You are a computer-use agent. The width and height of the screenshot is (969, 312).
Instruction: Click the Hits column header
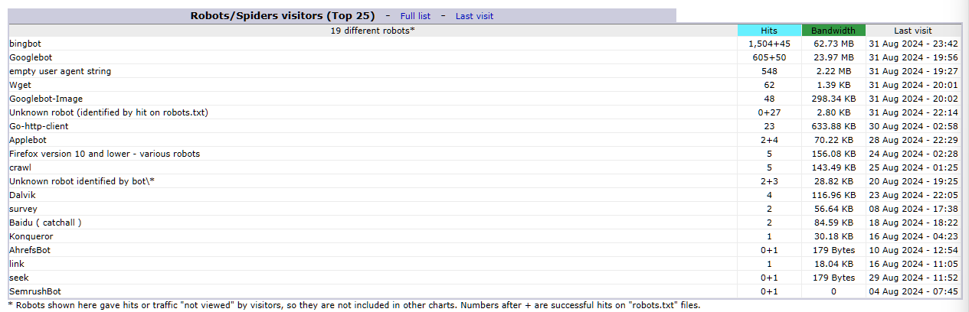(769, 31)
